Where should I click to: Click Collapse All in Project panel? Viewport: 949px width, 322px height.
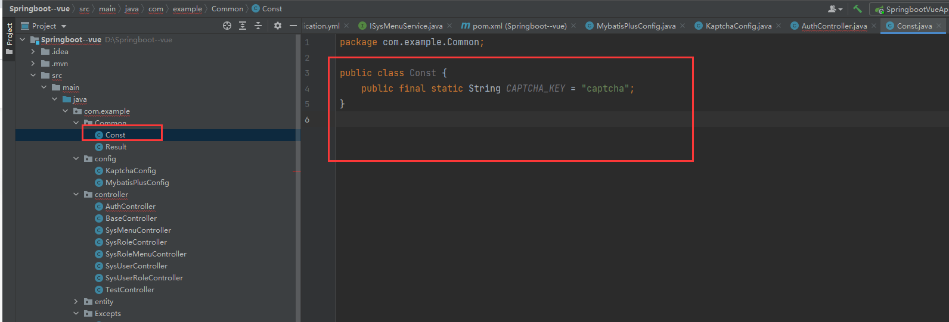point(258,26)
